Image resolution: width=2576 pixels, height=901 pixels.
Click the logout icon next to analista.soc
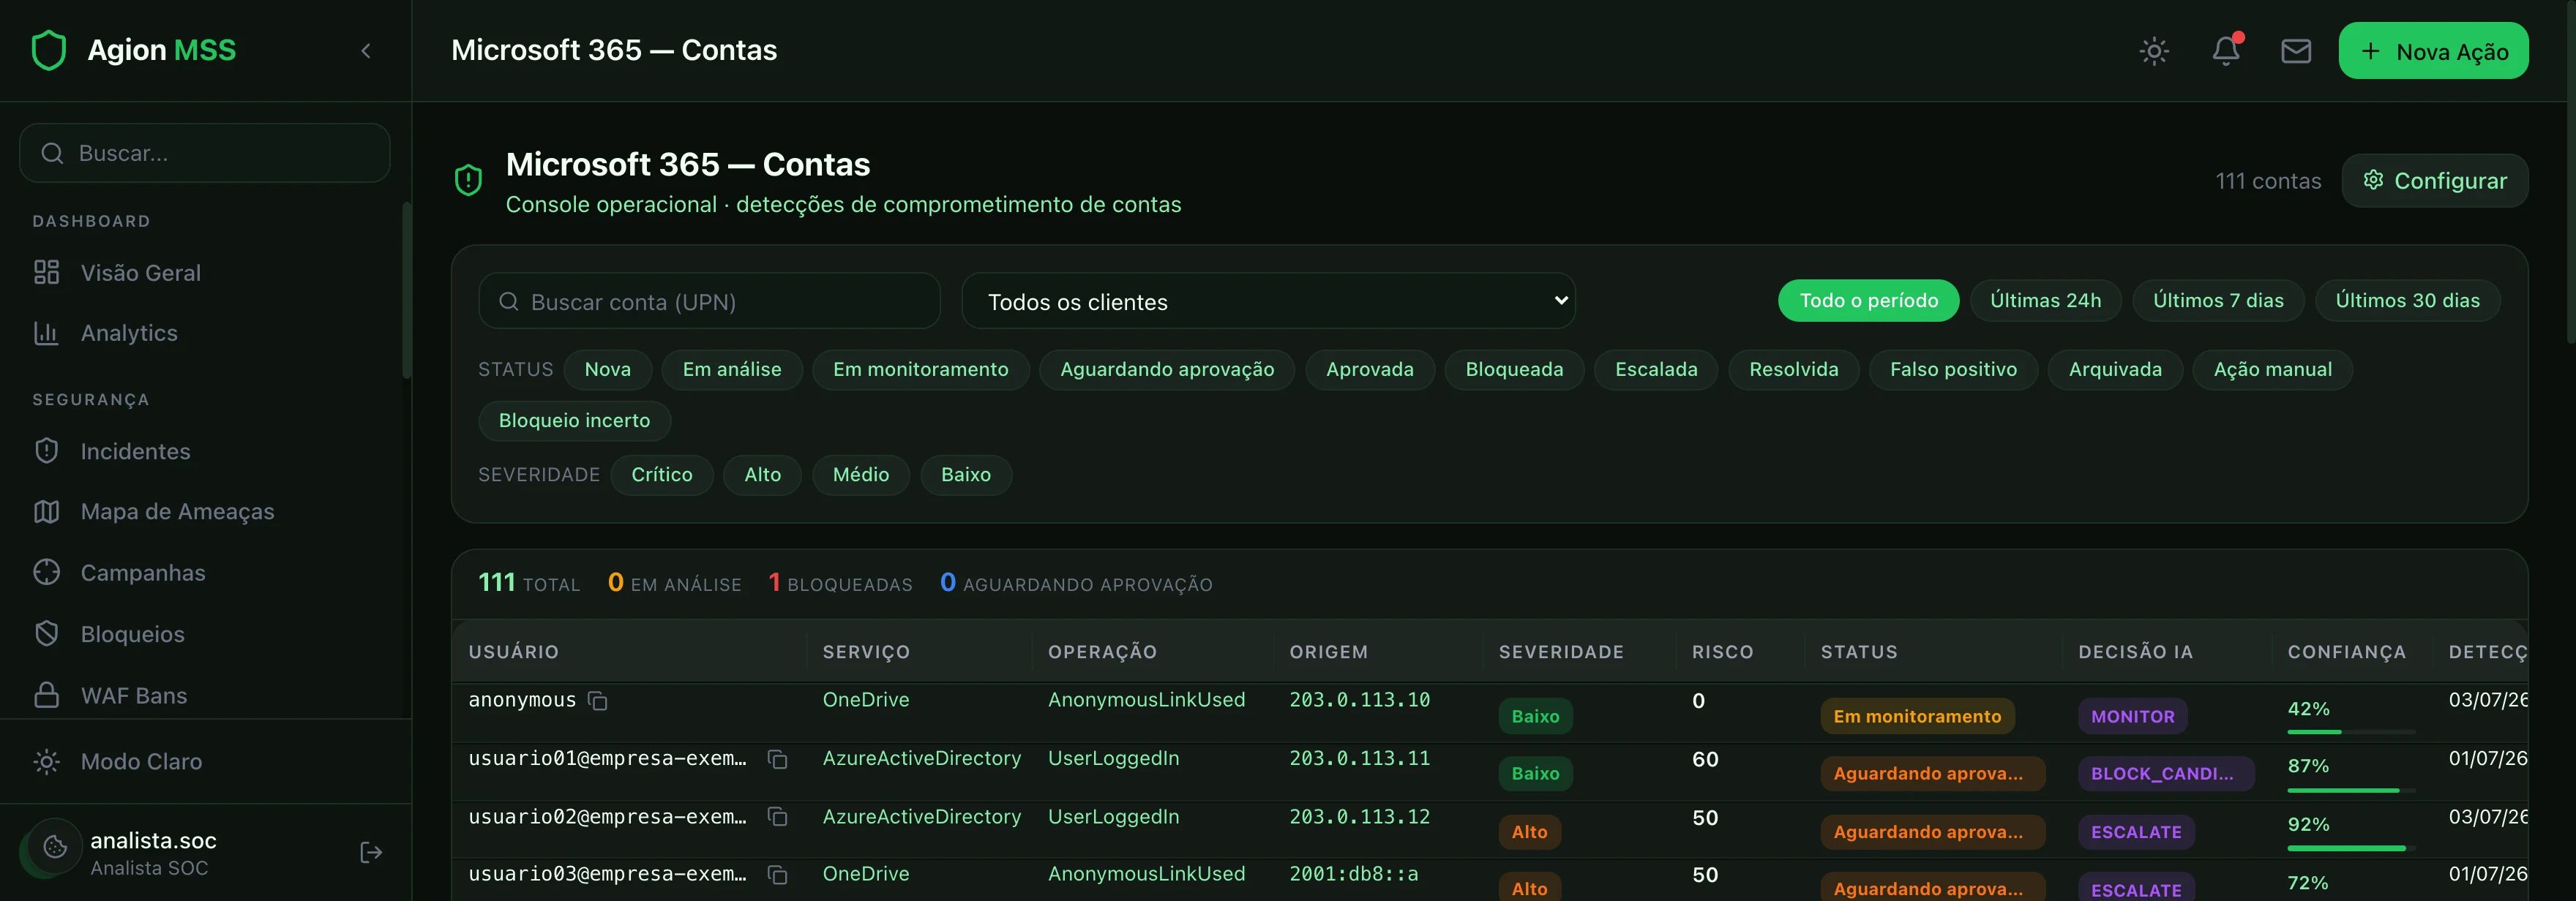[x=371, y=852]
